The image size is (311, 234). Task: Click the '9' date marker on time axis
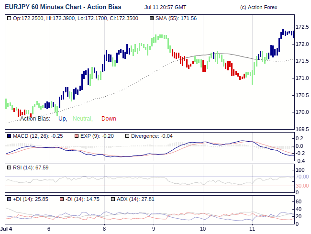(154, 229)
